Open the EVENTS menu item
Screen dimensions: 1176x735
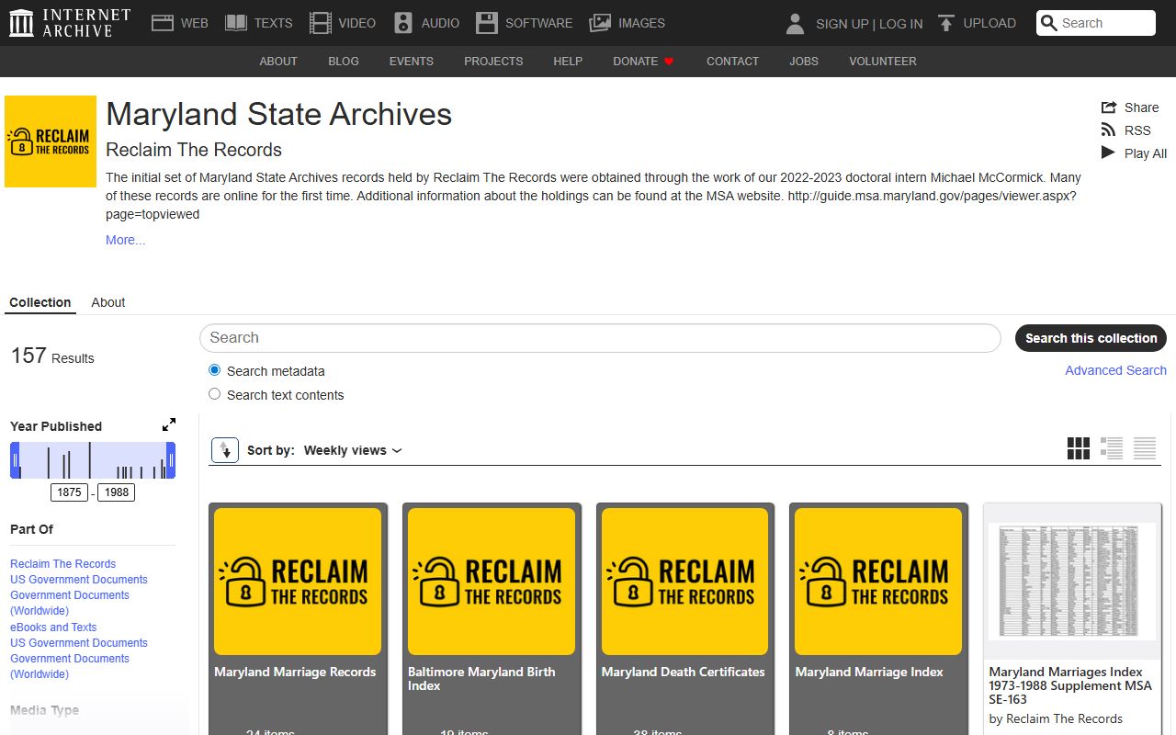pyautogui.click(x=412, y=62)
